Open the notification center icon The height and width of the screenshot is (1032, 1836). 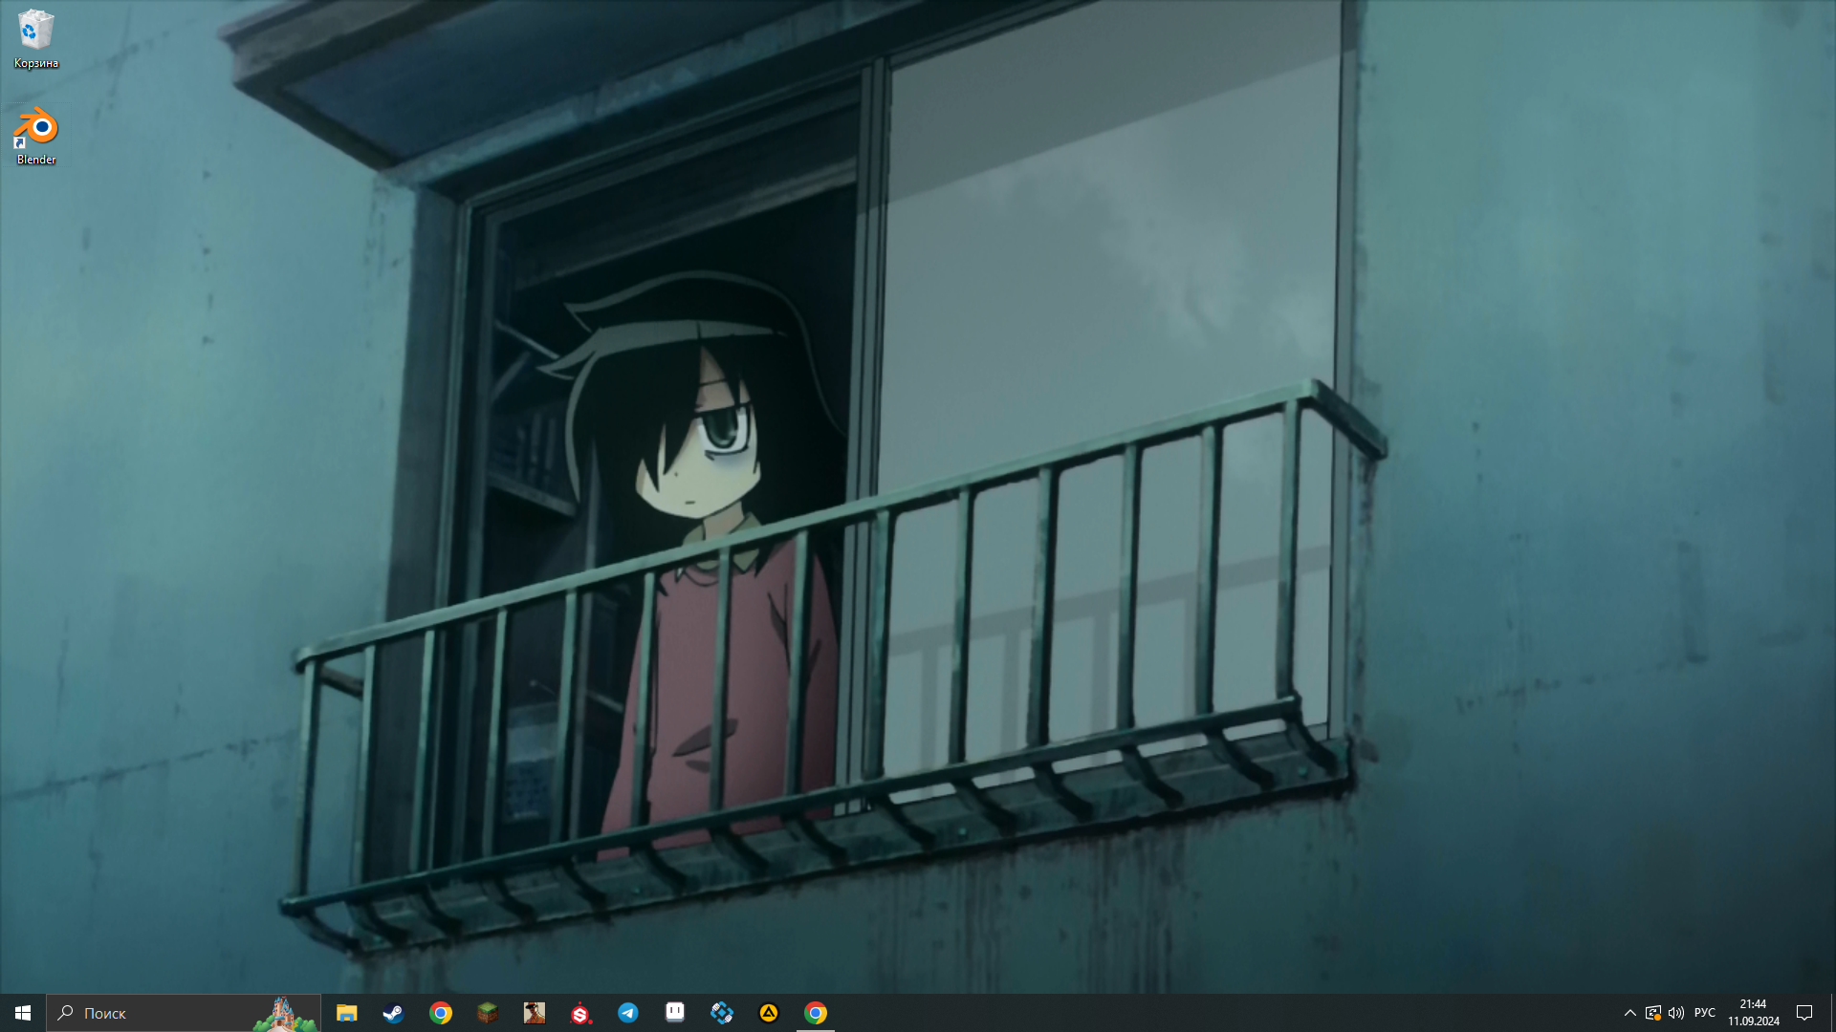(1804, 1013)
